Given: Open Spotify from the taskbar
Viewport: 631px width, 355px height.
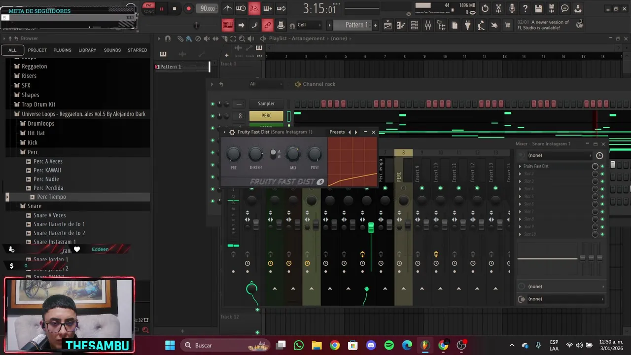Looking at the screenshot, I should pyautogui.click(x=389, y=345).
